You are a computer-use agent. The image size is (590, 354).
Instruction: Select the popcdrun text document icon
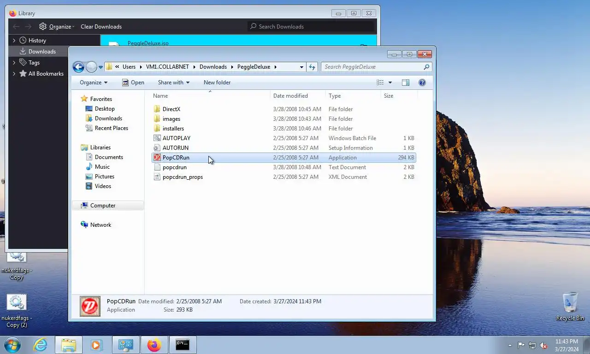coord(157,167)
